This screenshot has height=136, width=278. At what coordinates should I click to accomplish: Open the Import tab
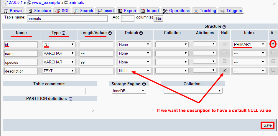(149, 11)
